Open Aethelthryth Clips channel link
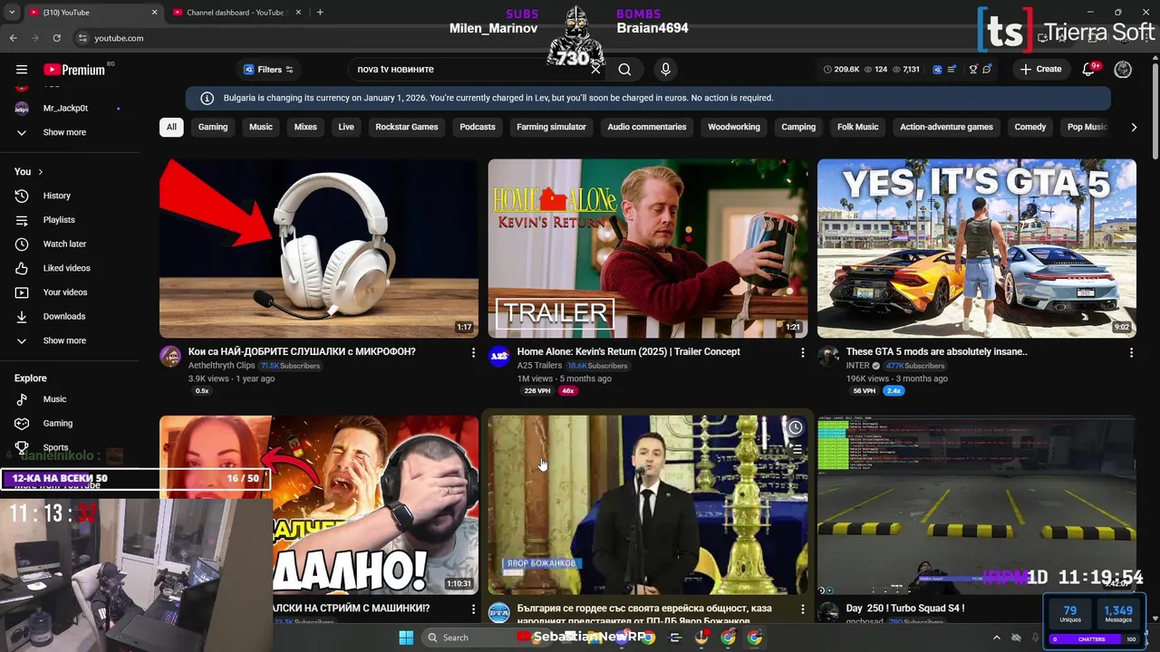1160x652 pixels. 221,366
